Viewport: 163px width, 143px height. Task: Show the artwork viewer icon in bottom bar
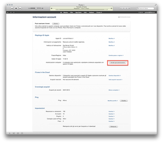(x=22, y=133)
